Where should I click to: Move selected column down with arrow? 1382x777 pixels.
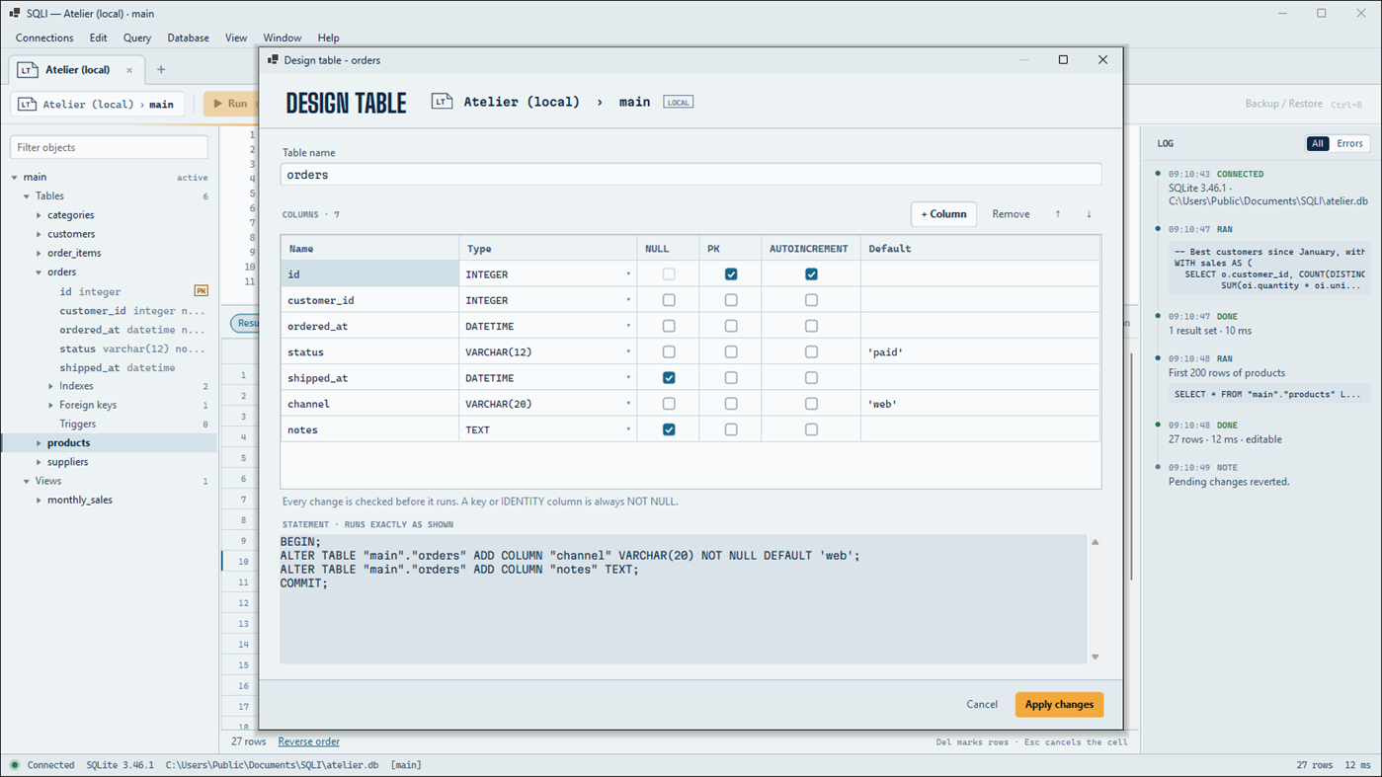(1089, 214)
